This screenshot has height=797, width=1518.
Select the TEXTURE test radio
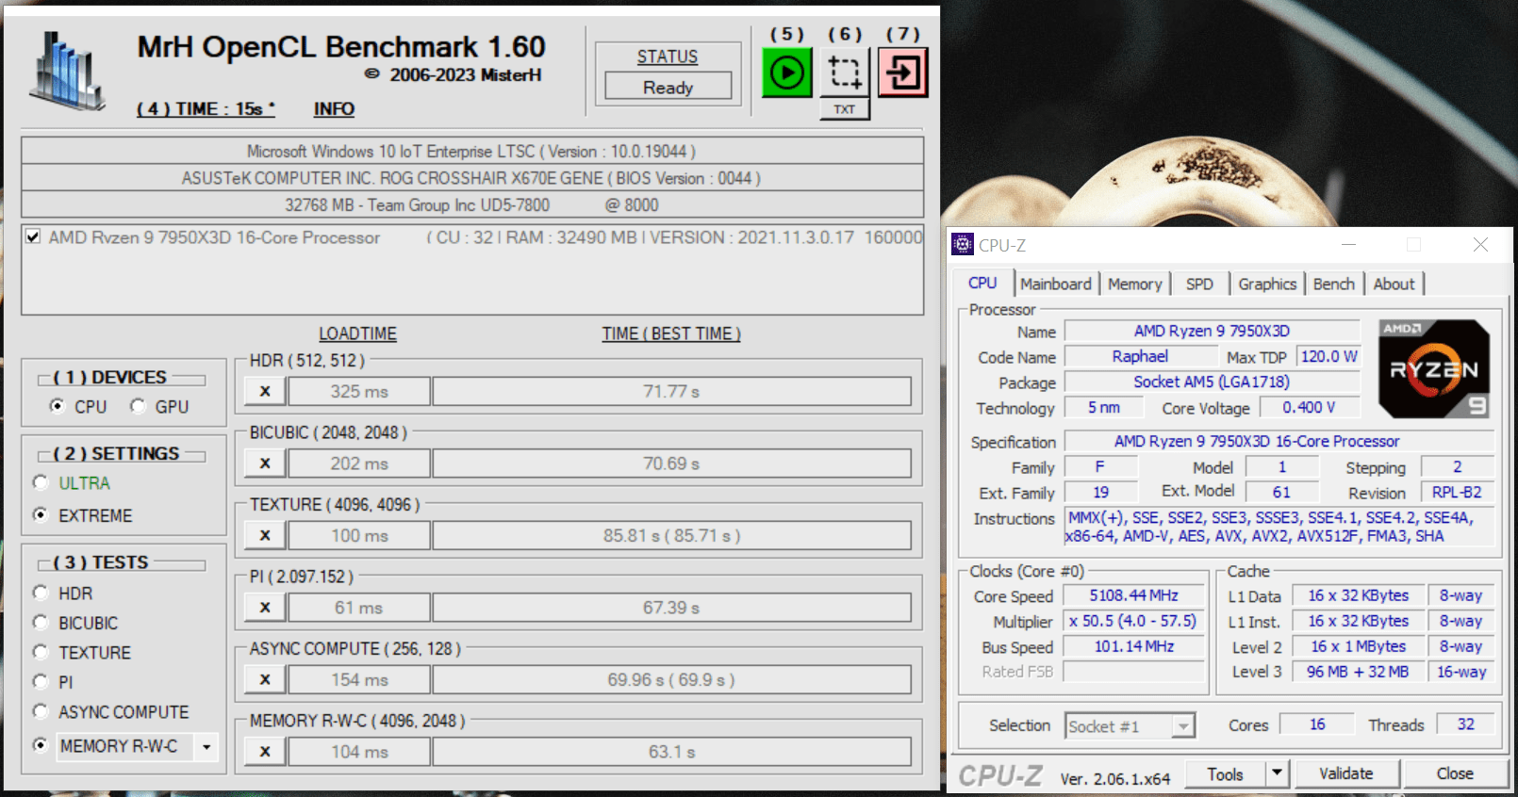(x=41, y=652)
